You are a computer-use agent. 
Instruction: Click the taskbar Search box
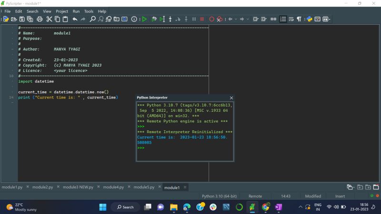click(x=126, y=207)
